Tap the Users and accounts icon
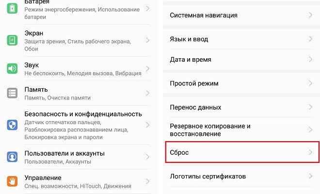Viewport: 320px width, 194px height. click(12, 157)
